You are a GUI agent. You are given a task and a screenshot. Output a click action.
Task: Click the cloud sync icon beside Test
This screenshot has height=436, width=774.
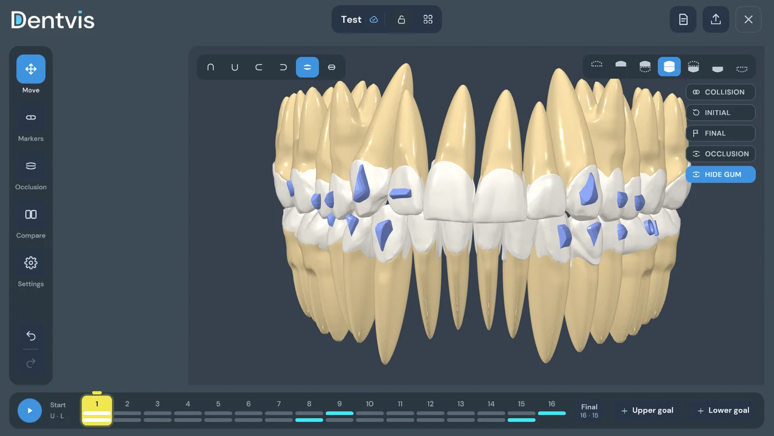tap(374, 19)
